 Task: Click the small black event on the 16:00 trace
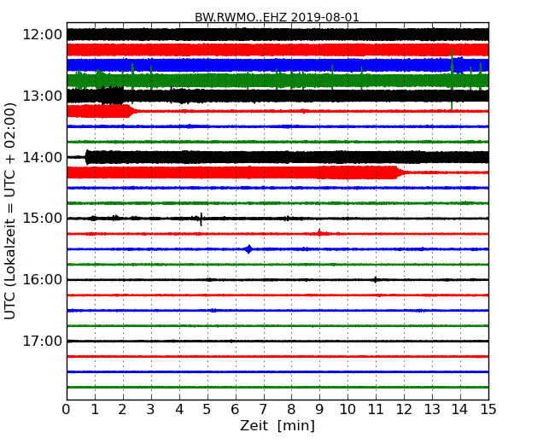[376, 280]
